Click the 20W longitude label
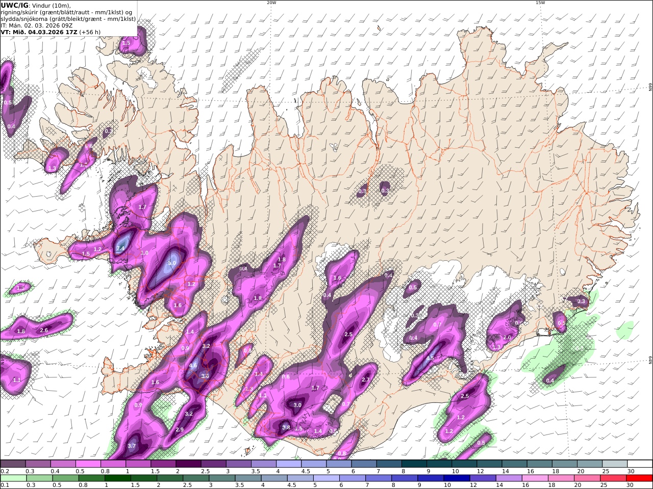 coord(271,3)
